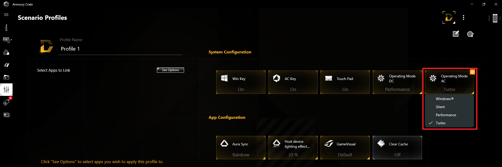This screenshot has height=167, width=502.
Task: Expand the Aura Sync Rainbow dropdown
Action: 241,147
